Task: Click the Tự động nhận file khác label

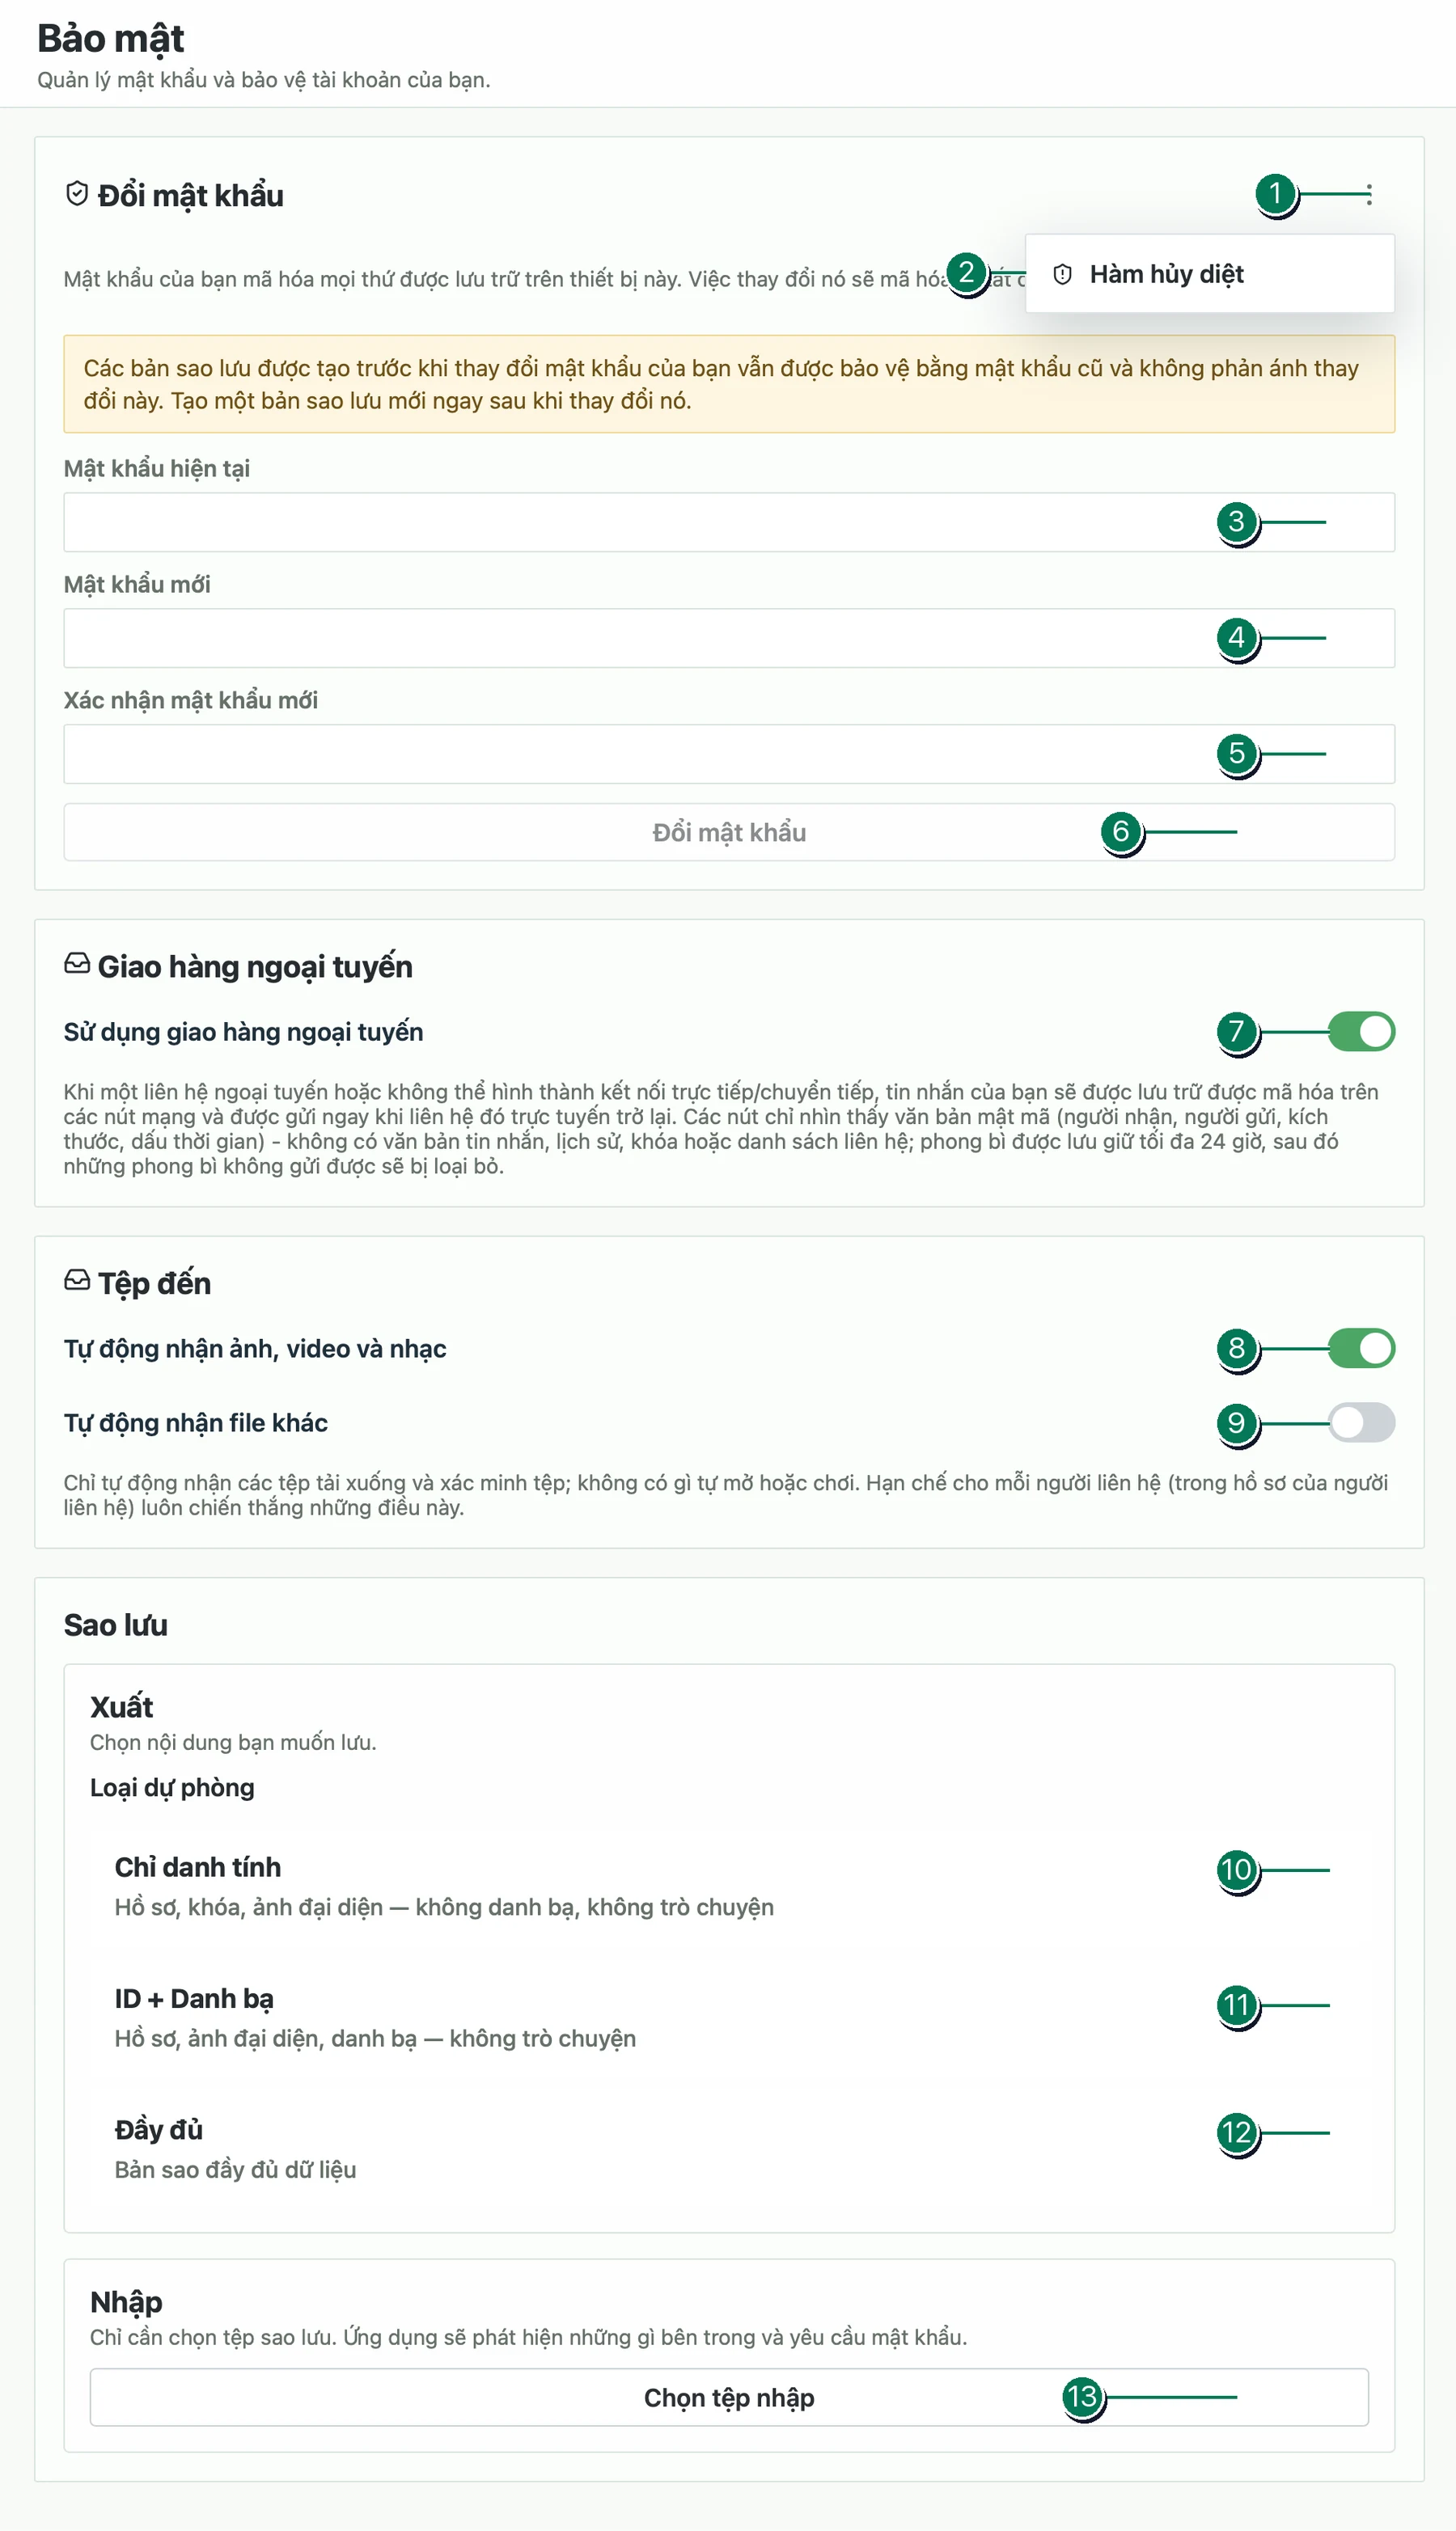Action: 196,1422
